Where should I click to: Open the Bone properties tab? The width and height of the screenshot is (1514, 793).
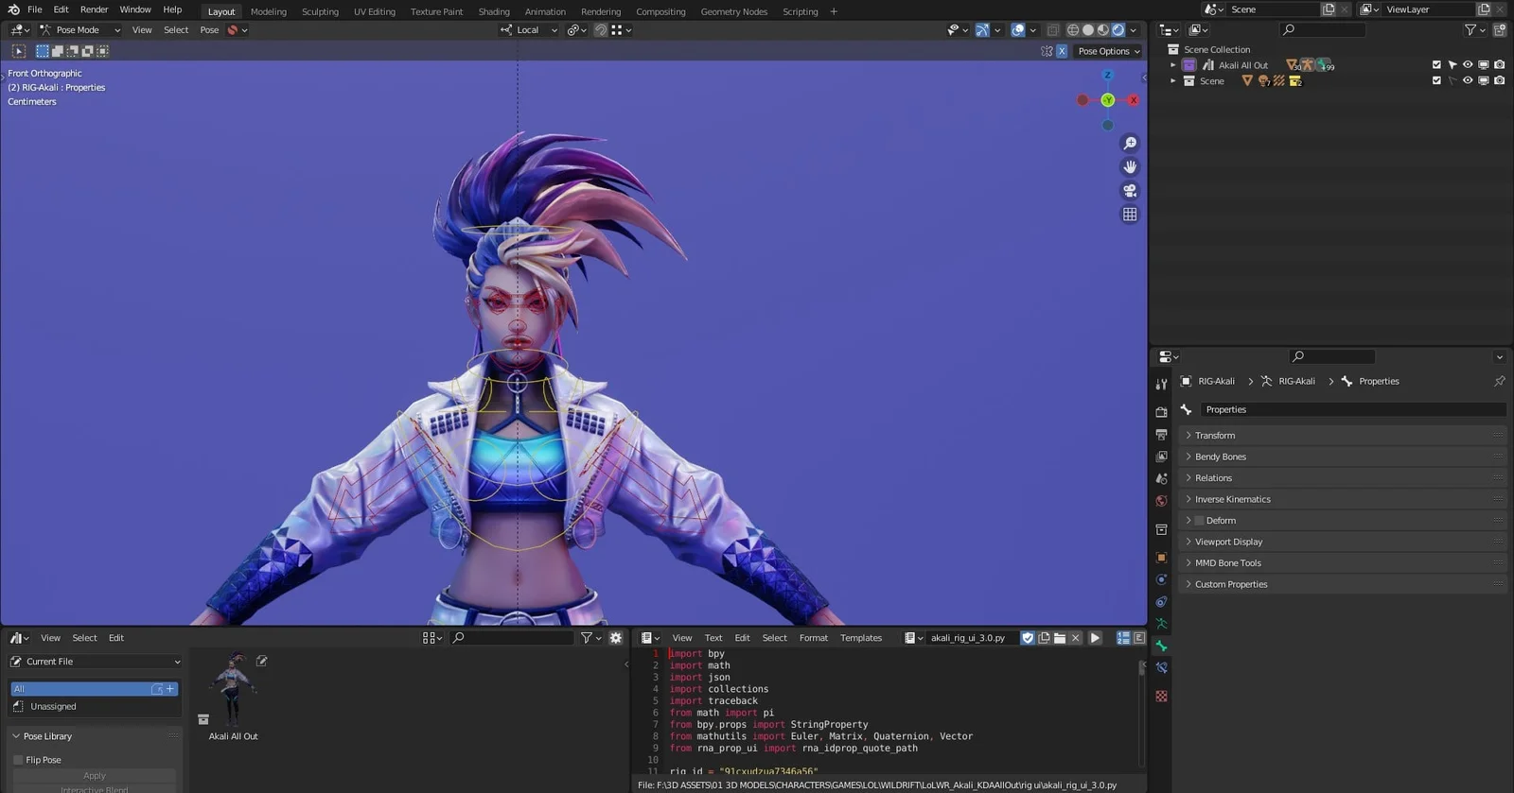(1161, 646)
